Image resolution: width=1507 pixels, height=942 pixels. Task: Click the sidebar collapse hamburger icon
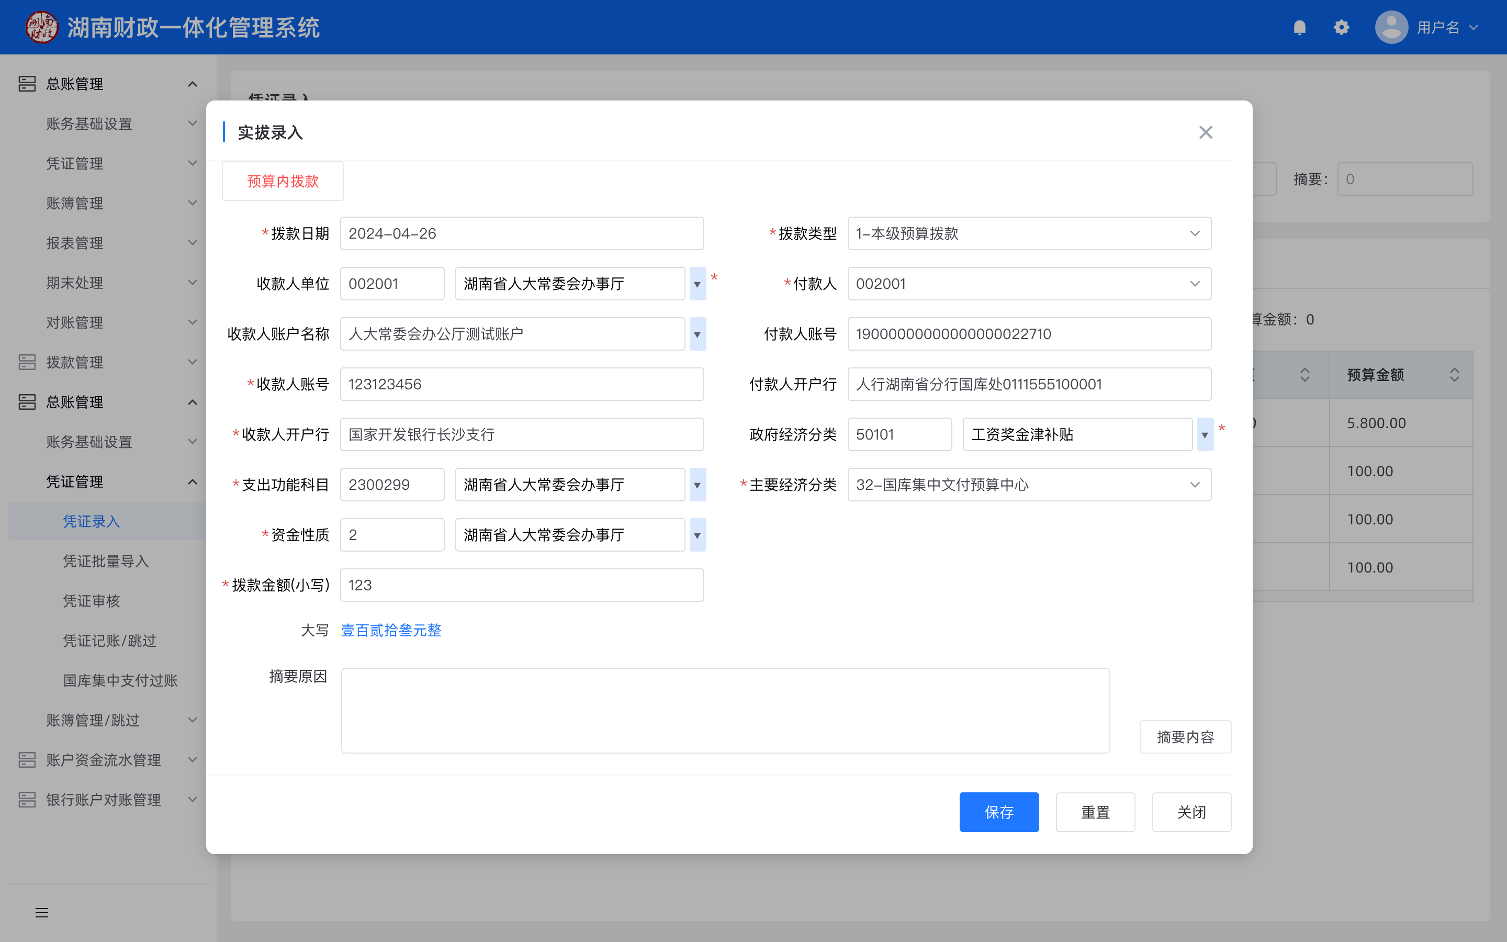click(42, 913)
